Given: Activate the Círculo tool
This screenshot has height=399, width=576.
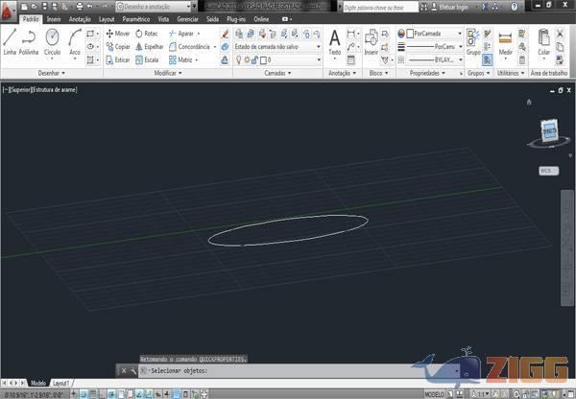Looking at the screenshot, I should click(x=52, y=42).
